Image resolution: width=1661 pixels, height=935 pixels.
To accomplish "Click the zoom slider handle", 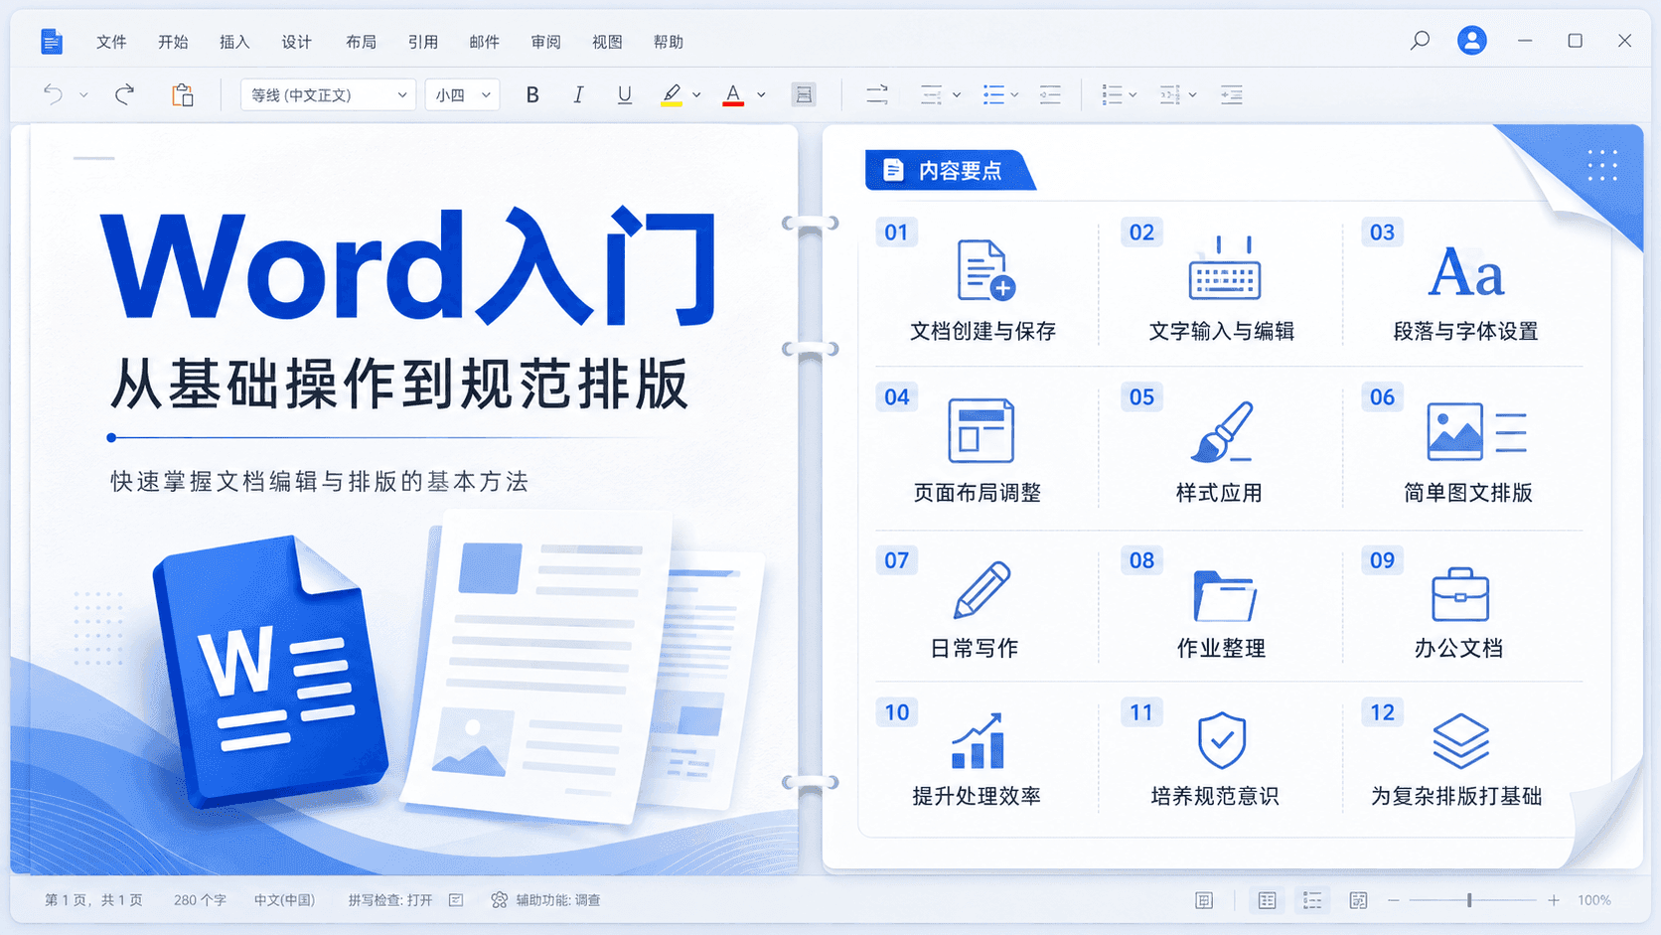I will pyautogui.click(x=1469, y=900).
